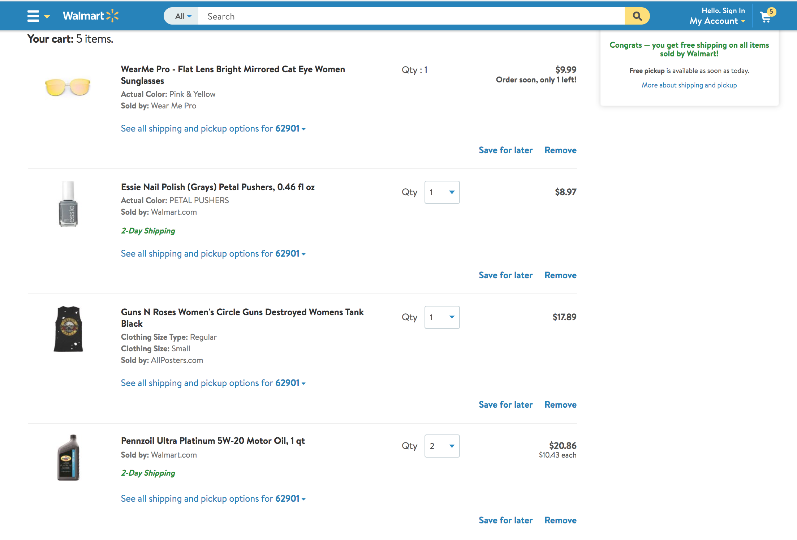Click the Guns N Roses tank image
797x540 pixels.
(68, 329)
